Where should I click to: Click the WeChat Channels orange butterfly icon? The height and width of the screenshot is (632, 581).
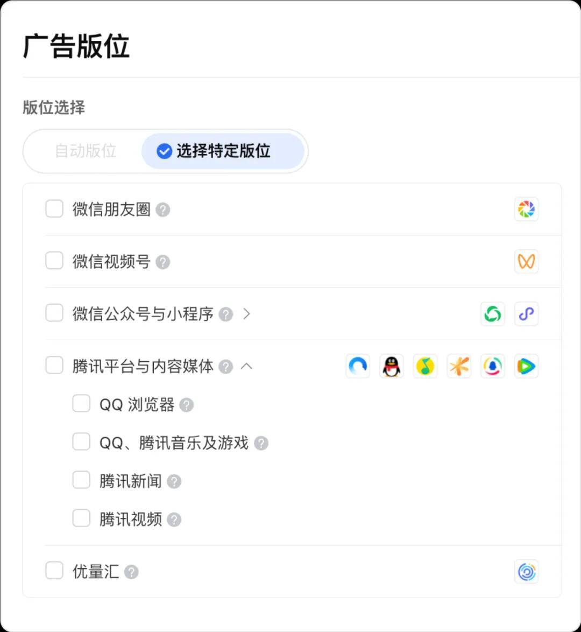click(x=526, y=262)
